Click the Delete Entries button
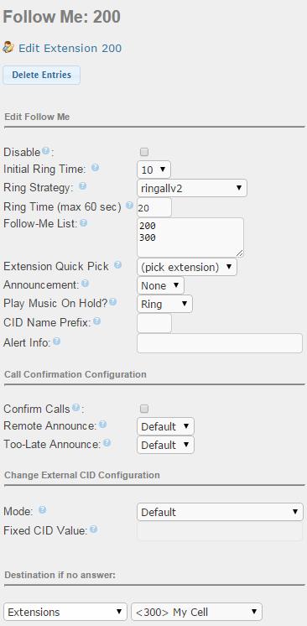Viewport: 307px width, 626px height. click(x=41, y=75)
